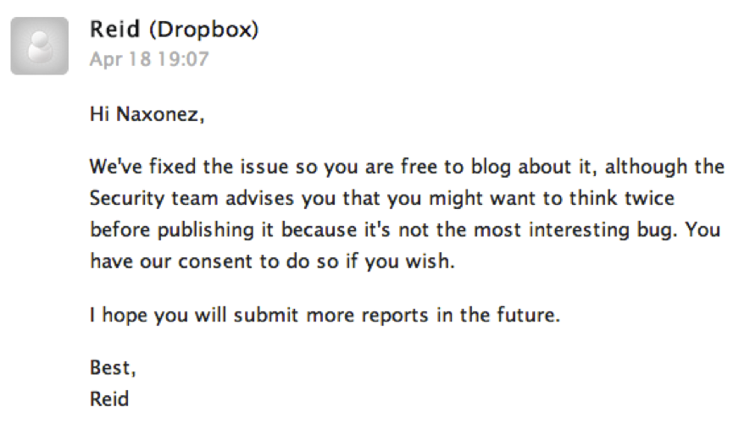Click the line starting before publishing it
The image size is (733, 429).
click(x=405, y=230)
